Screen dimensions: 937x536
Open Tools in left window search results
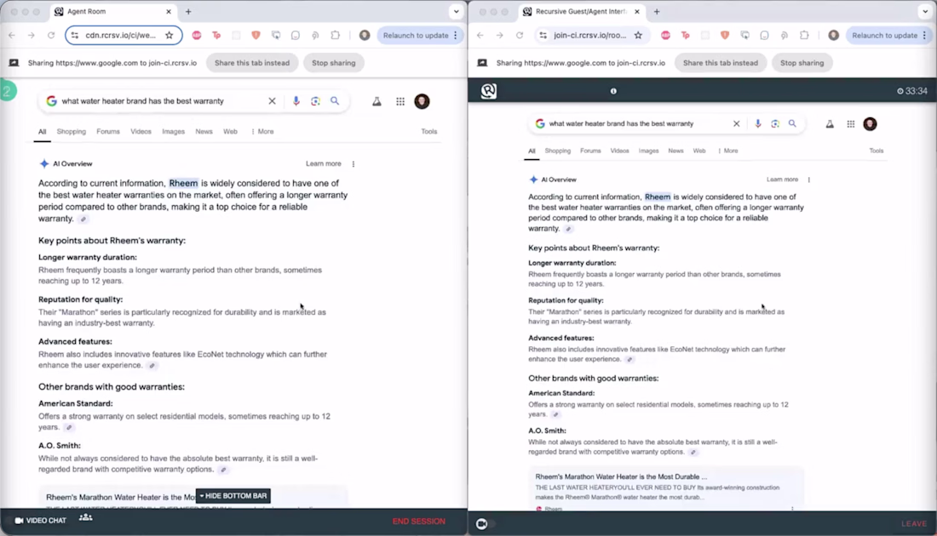[x=429, y=131]
